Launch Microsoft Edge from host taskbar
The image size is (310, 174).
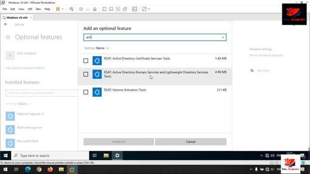(28, 169)
